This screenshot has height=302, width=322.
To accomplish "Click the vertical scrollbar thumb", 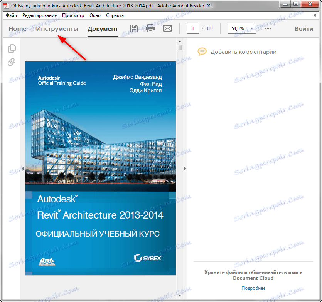I will (179, 47).
